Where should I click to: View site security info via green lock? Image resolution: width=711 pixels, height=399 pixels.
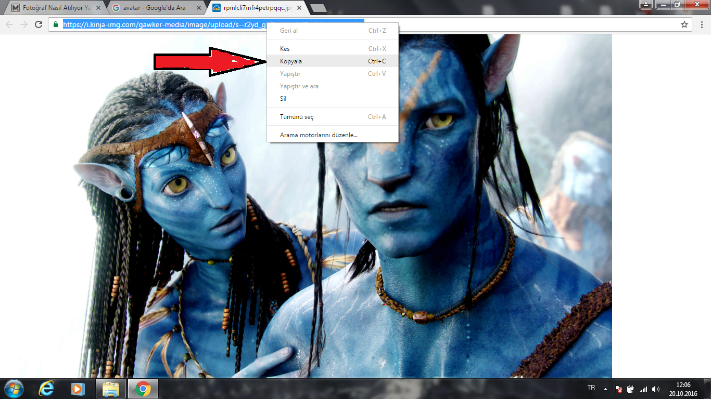pos(56,24)
